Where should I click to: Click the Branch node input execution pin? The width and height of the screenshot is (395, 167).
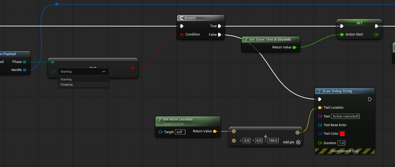182,26
